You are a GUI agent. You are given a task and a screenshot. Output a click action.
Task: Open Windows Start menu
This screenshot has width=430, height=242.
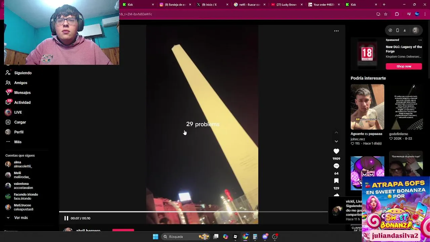(156, 237)
